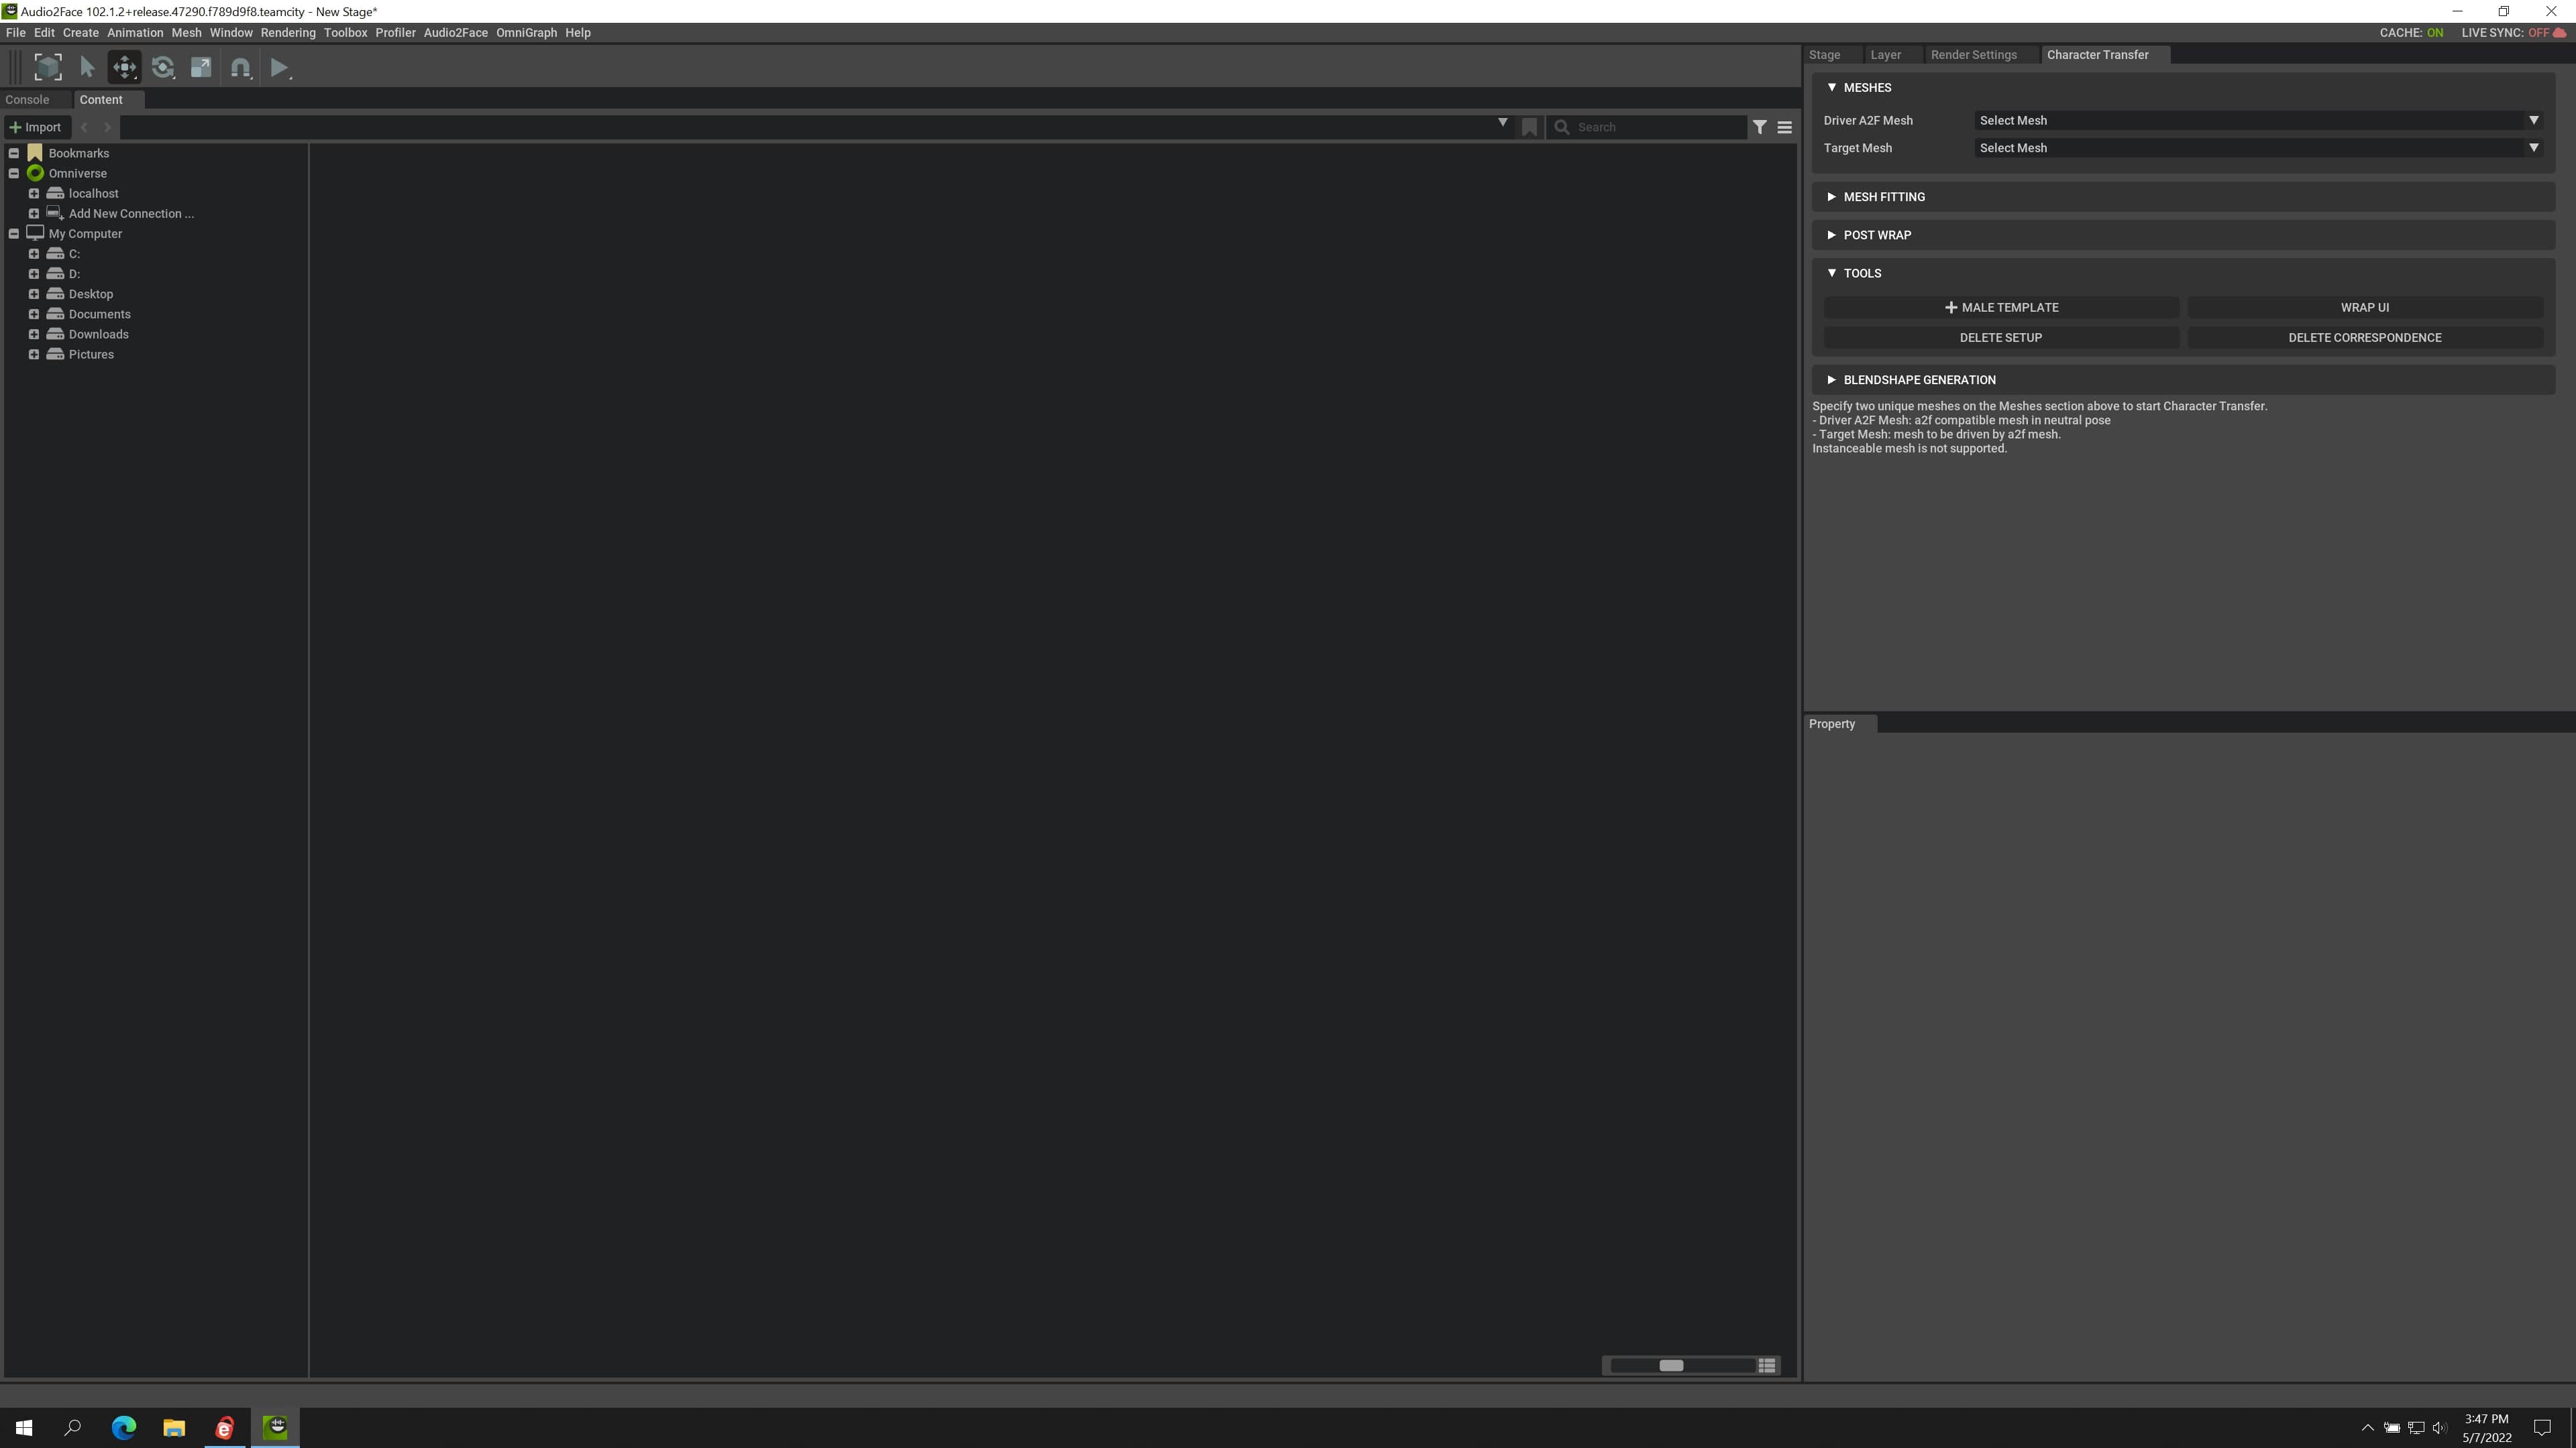Open the hamburger options menu in Content
Image resolution: width=2576 pixels, height=1448 pixels.
pos(1784,127)
